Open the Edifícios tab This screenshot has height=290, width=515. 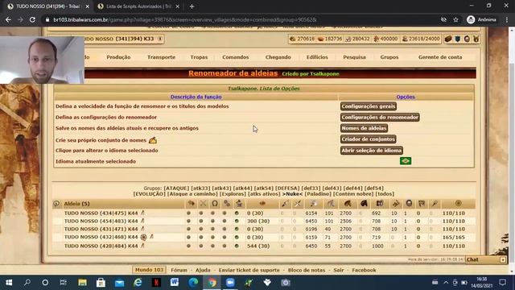(x=317, y=57)
